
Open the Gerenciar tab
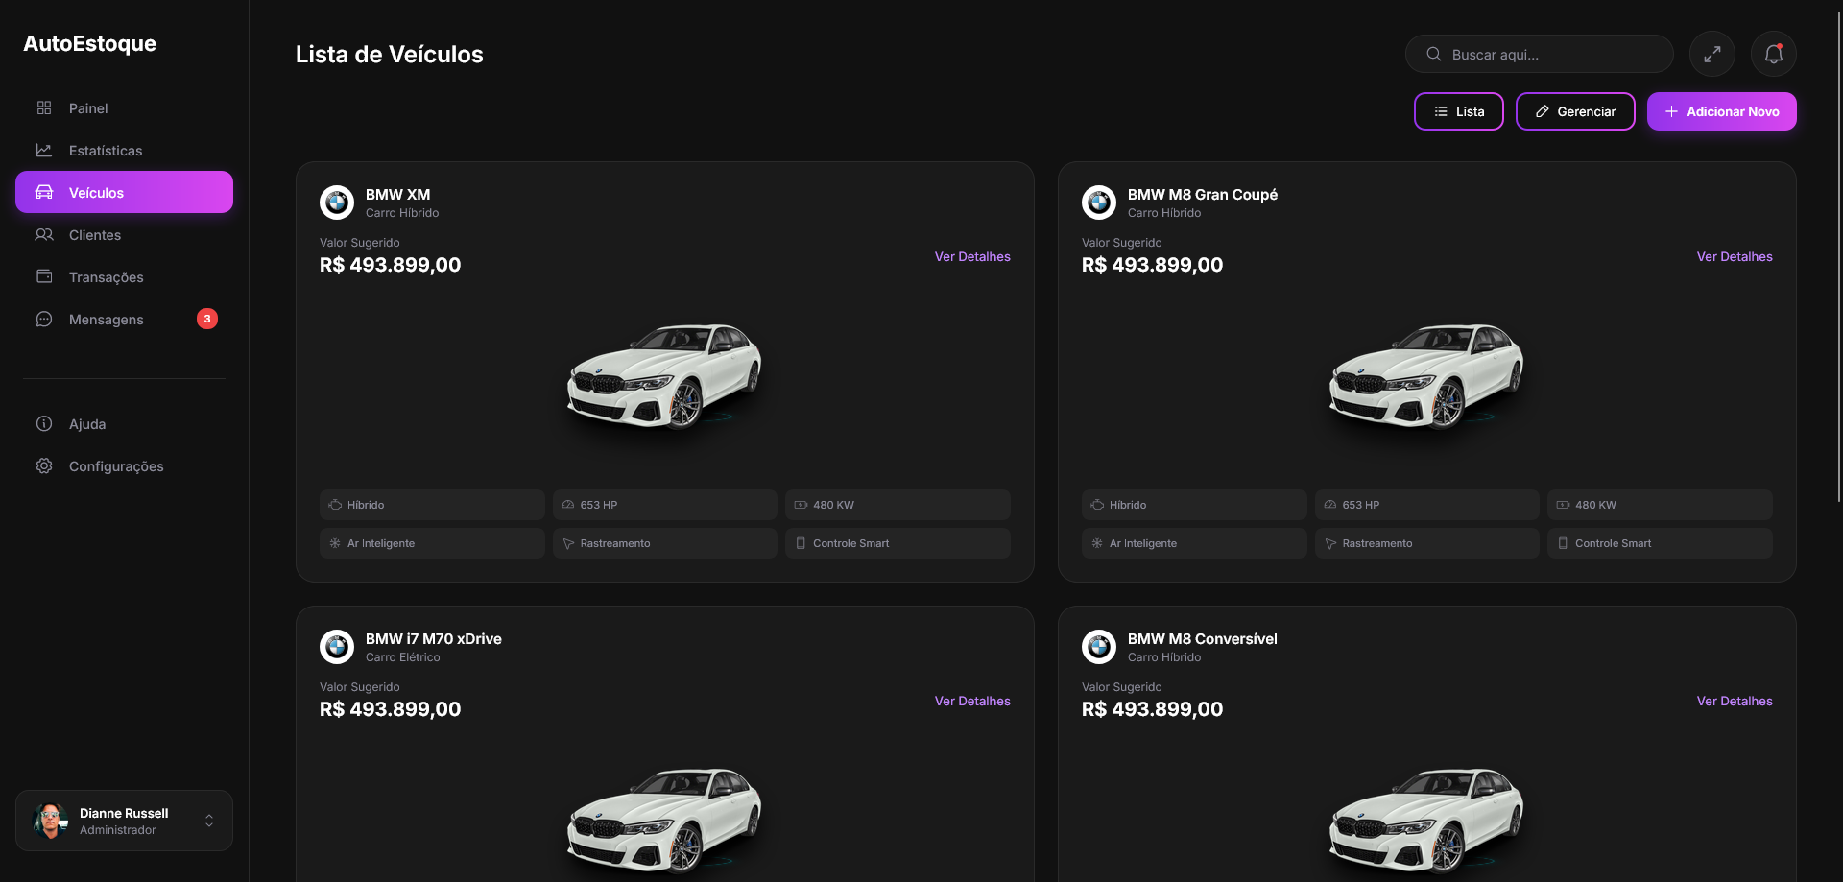1574,111
